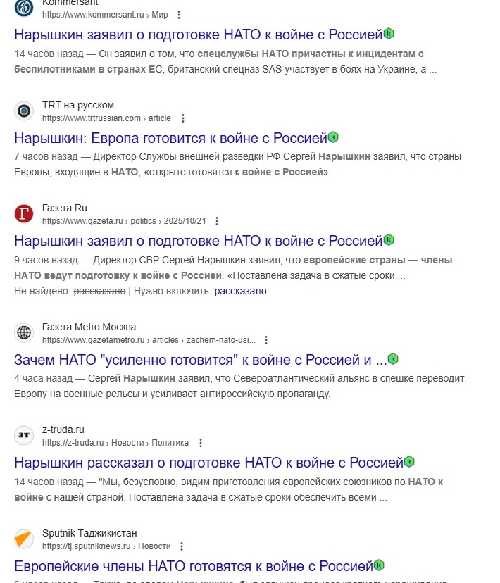
Task: Click the globe favicon for Газета Metro Москва
Action: (x=23, y=331)
